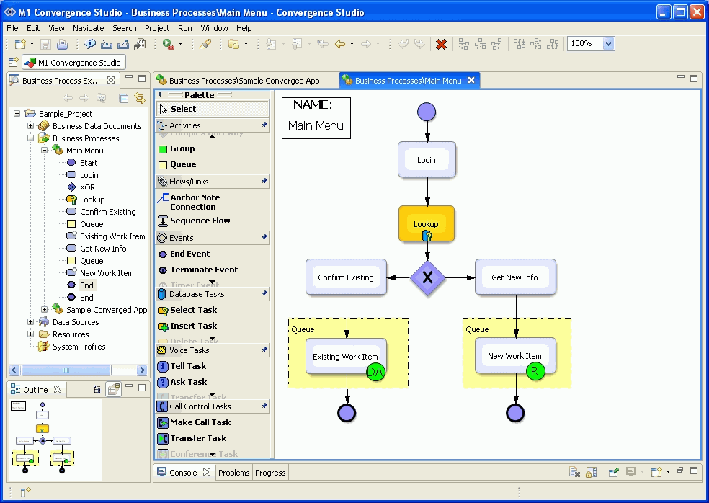The height and width of the screenshot is (503, 709).
Task: Open the 100% zoom level dropdown
Action: point(608,44)
